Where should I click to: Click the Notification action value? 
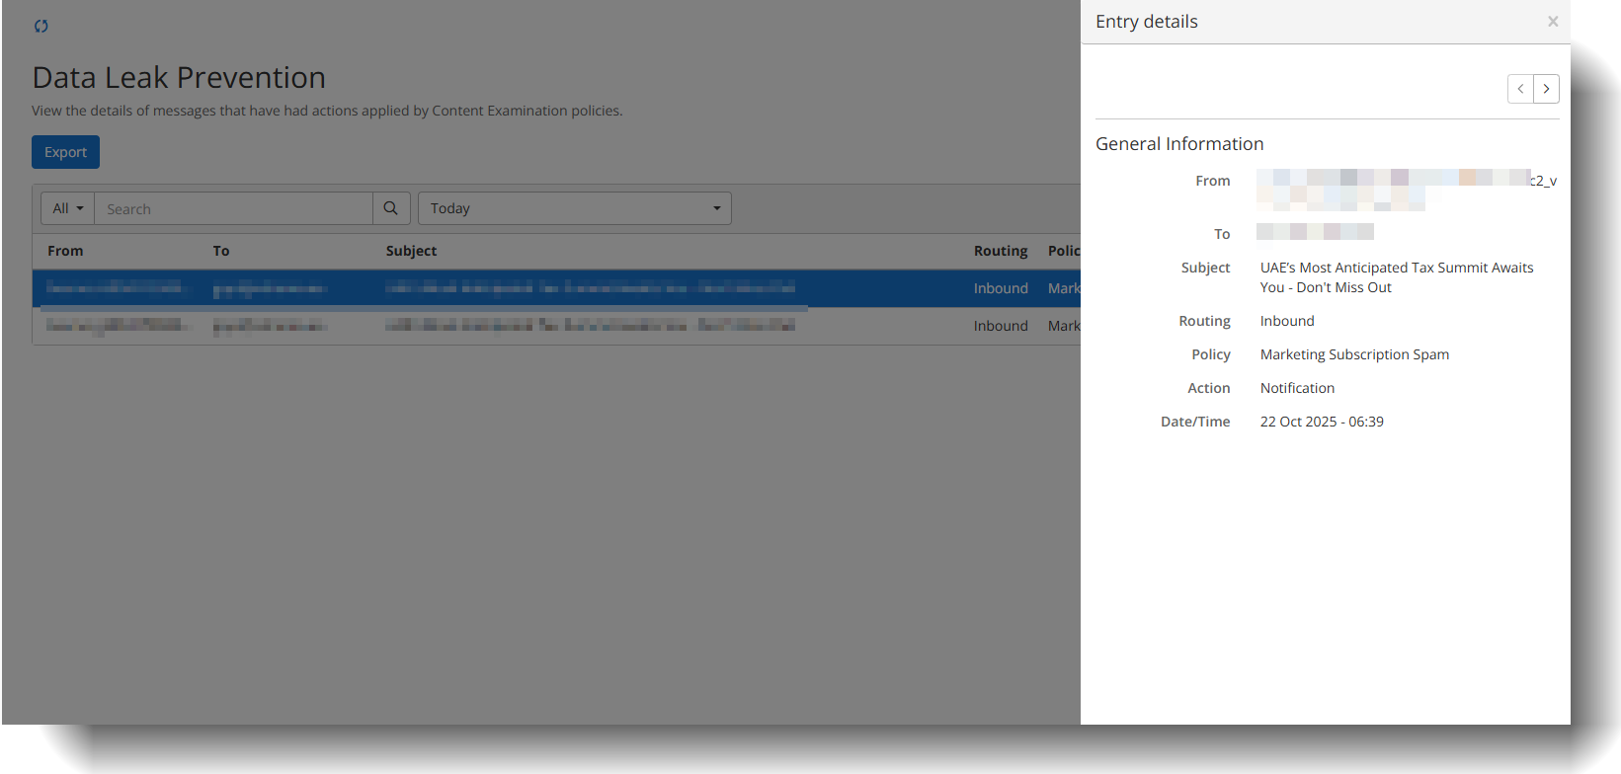tap(1297, 388)
